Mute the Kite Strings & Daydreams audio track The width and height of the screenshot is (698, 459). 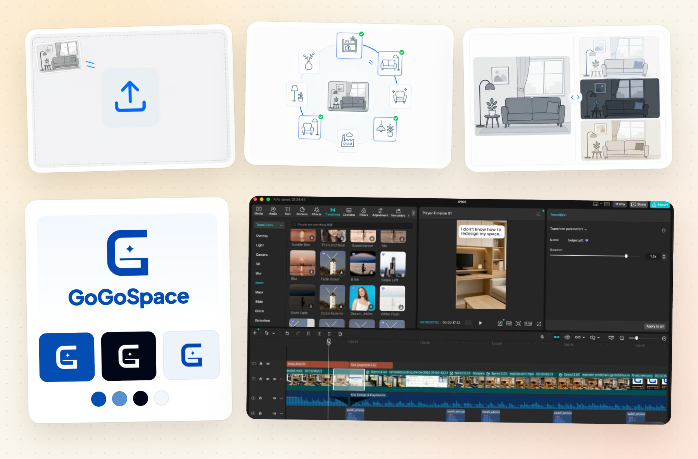tap(274, 398)
